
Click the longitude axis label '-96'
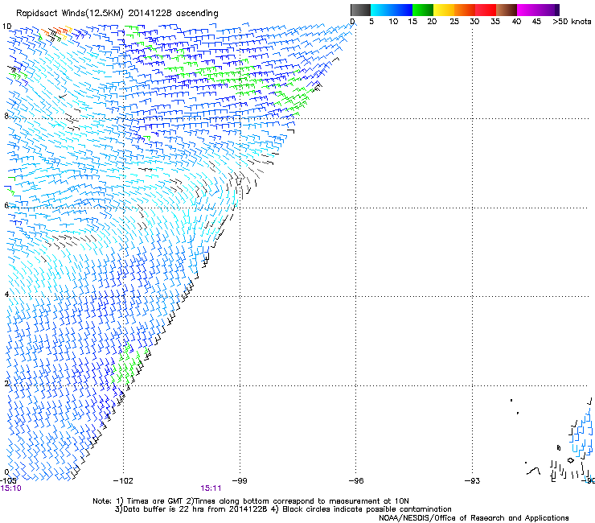(x=356, y=481)
